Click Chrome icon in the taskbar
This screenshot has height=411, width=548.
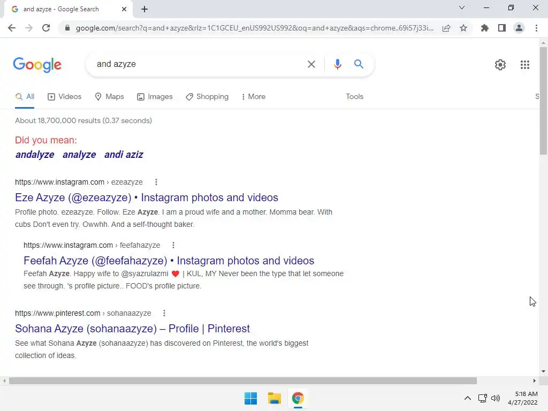[x=298, y=398]
